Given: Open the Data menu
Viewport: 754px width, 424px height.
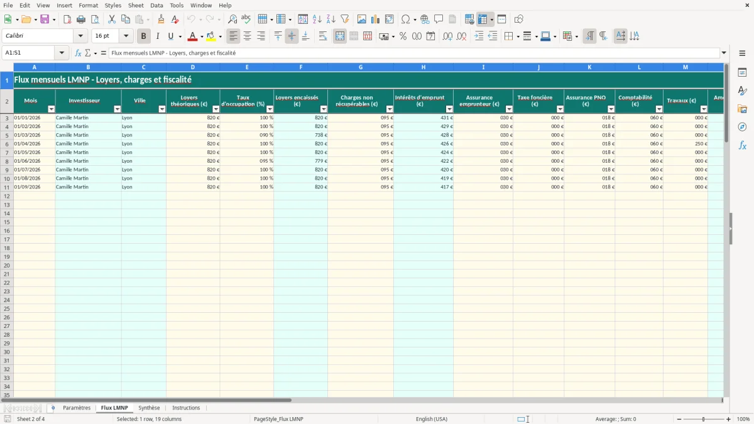Looking at the screenshot, I should [156, 5].
